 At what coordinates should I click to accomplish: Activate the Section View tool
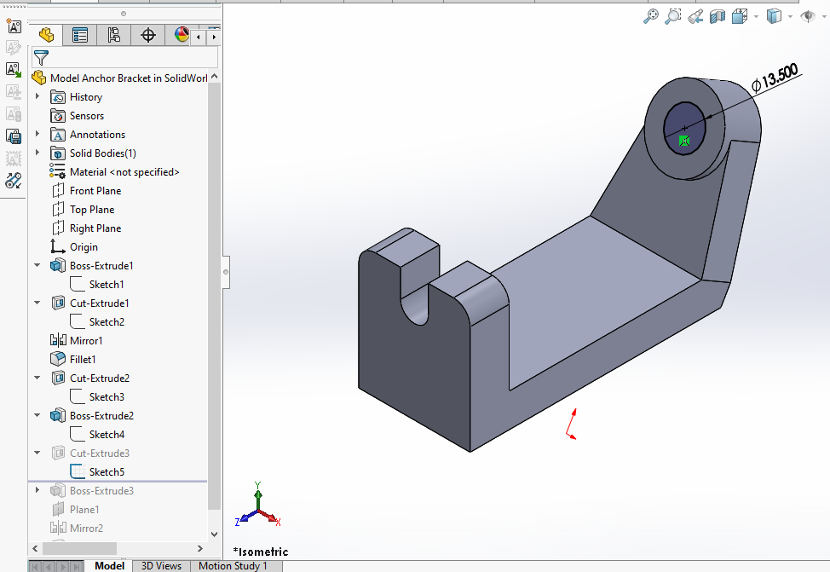(x=718, y=16)
